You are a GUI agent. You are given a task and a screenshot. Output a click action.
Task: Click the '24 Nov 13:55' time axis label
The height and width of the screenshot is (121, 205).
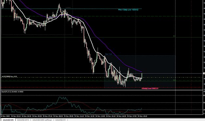pos(100,116)
